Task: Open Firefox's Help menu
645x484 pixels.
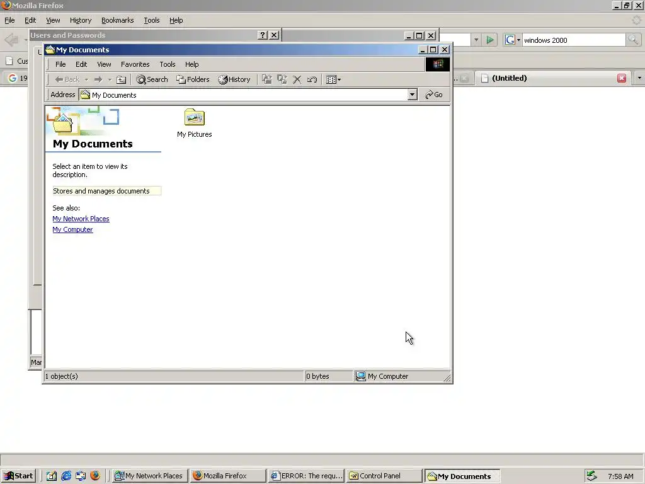Action: pyautogui.click(x=176, y=20)
